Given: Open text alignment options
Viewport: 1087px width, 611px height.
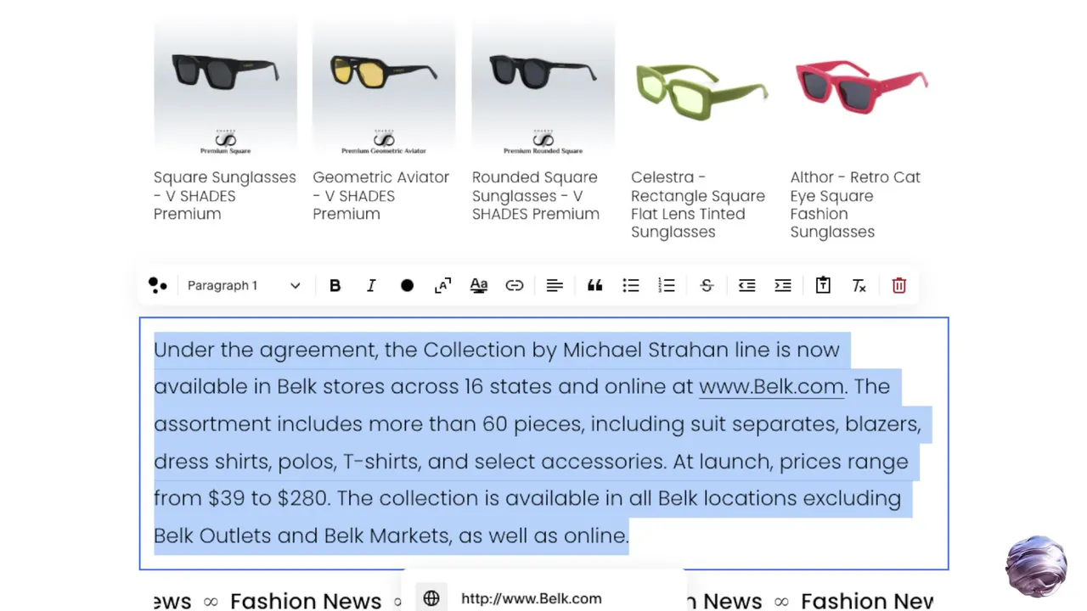Looking at the screenshot, I should pyautogui.click(x=555, y=286).
